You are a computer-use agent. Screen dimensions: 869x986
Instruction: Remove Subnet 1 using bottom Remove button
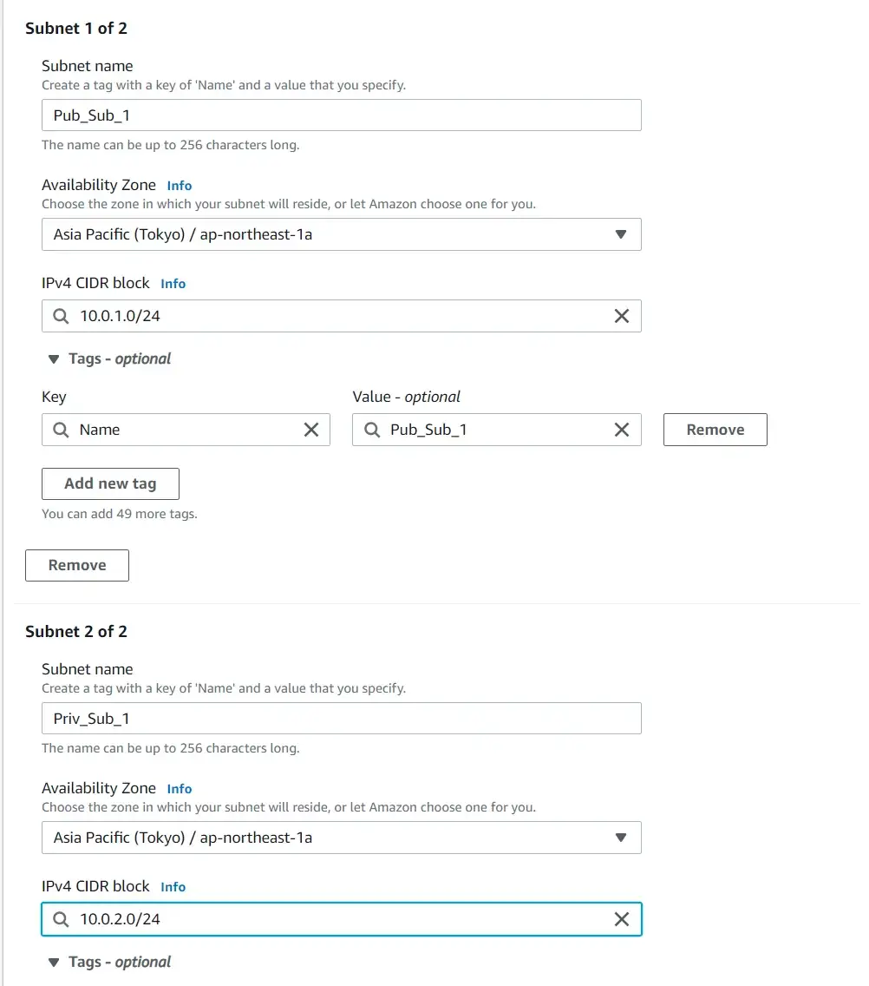(x=77, y=565)
